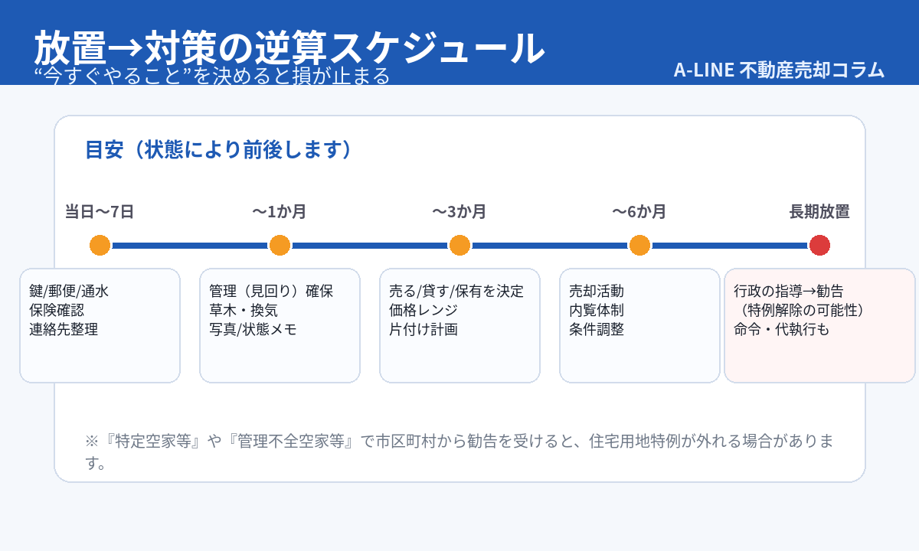
Task: Click the A-LINE 不動産売却コラム brand text
Action: click(779, 70)
